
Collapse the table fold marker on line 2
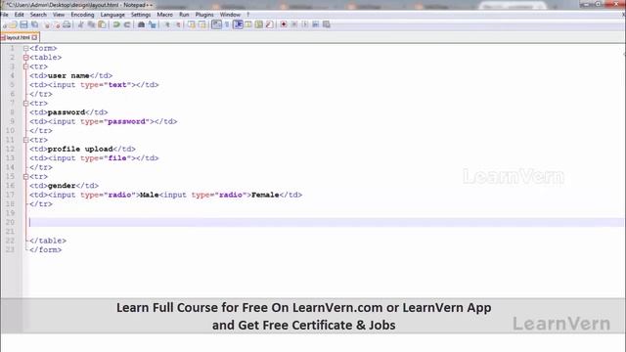(x=26, y=58)
